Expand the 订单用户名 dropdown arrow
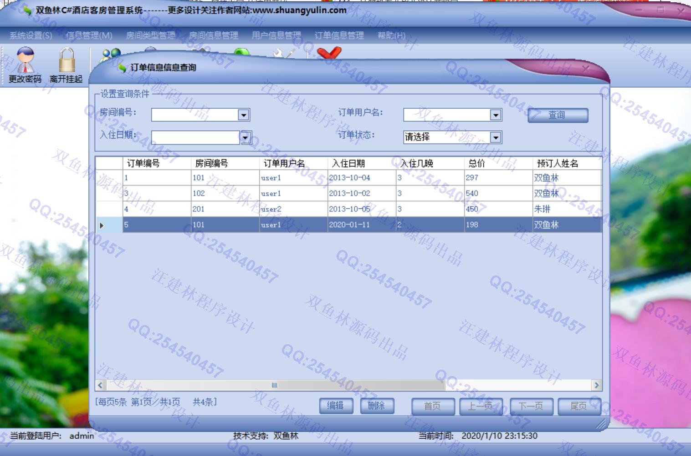 pyautogui.click(x=496, y=115)
